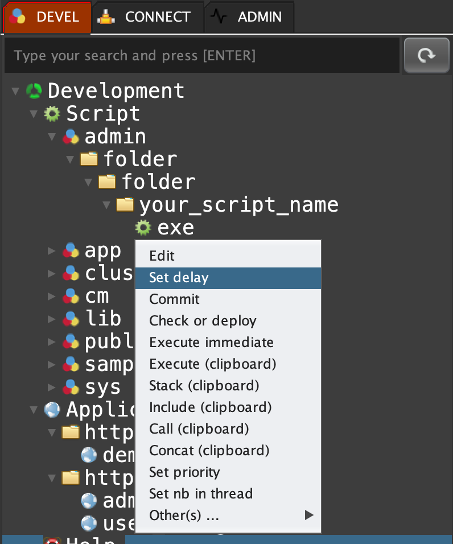Focus the search input field
Viewport: 453px width, 544px height.
(202, 56)
